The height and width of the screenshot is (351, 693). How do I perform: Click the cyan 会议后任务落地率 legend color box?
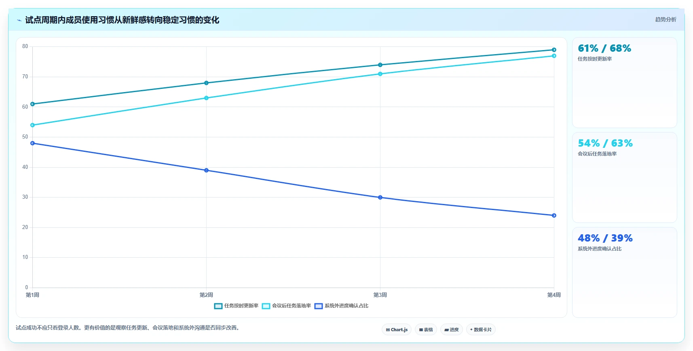tap(266, 306)
